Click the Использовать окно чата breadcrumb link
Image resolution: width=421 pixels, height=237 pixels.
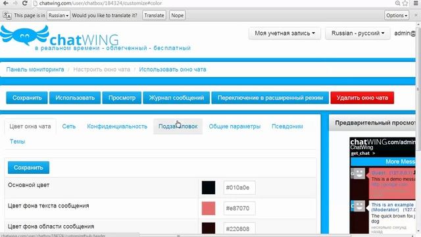(x=172, y=69)
